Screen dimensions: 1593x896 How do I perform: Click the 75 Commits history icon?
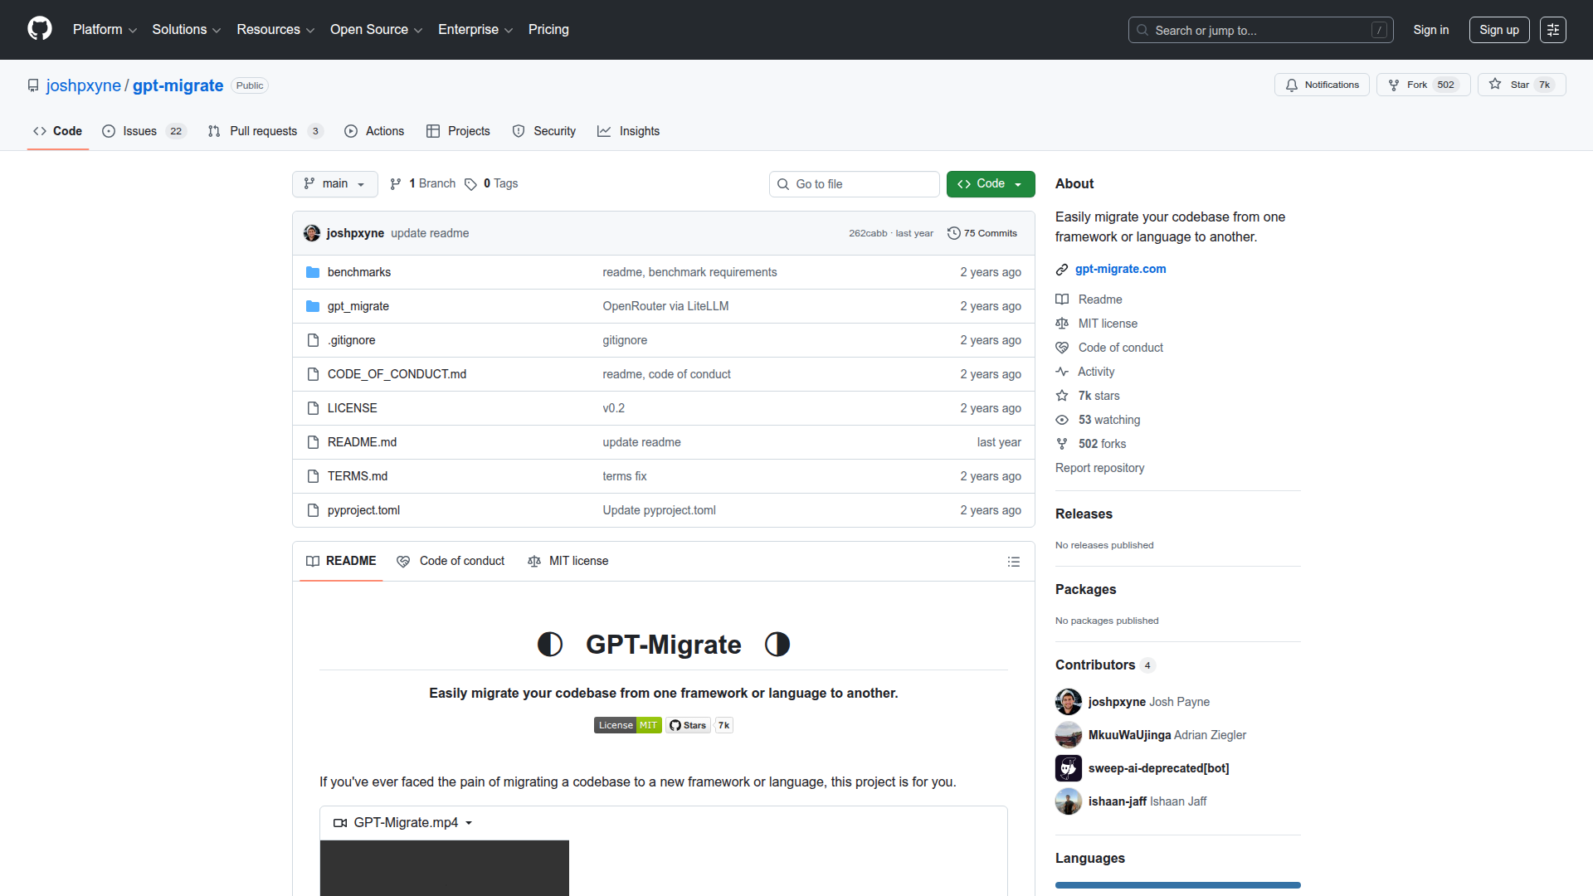(x=953, y=233)
